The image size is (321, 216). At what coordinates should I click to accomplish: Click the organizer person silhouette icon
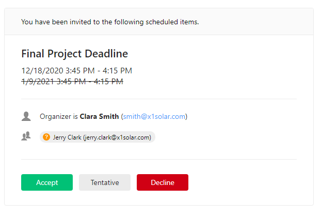click(26, 116)
